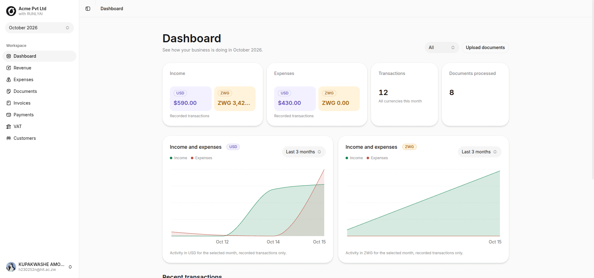Click the Invoices sidebar icon
This screenshot has width=594, height=278.
[x=9, y=103]
